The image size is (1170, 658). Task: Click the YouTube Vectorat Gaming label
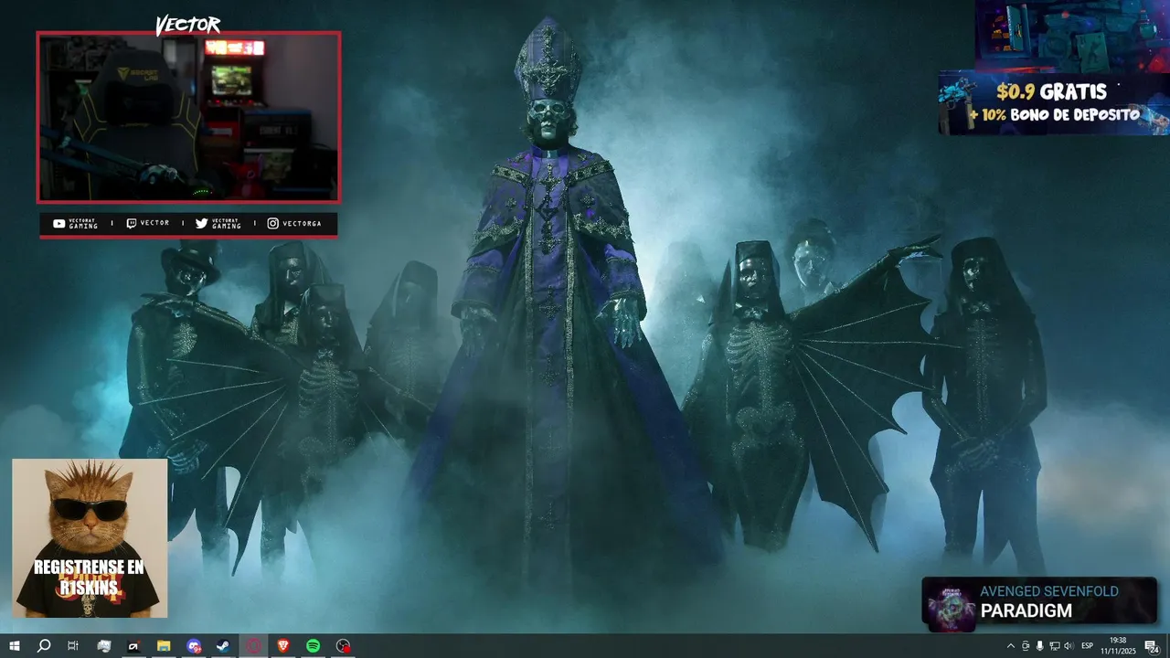click(x=75, y=223)
